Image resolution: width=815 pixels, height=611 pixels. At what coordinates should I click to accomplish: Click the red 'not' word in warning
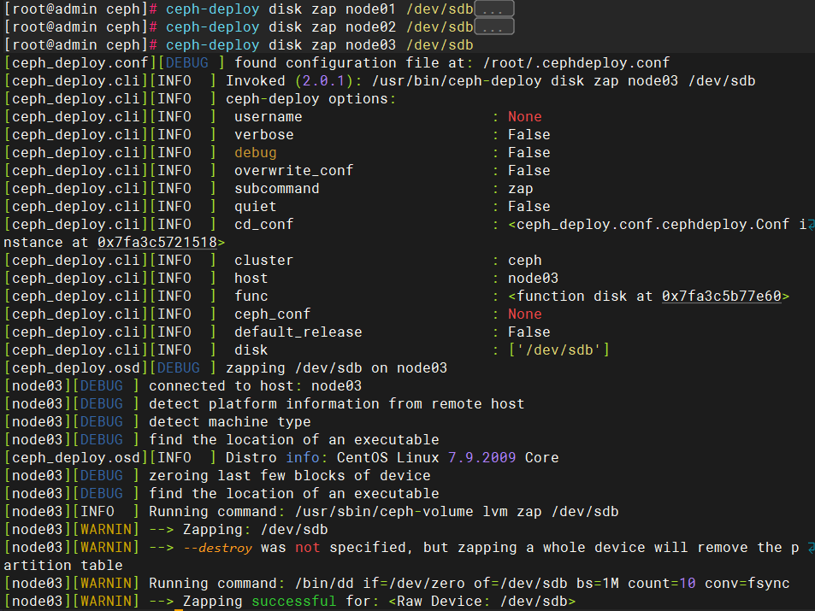(307, 548)
